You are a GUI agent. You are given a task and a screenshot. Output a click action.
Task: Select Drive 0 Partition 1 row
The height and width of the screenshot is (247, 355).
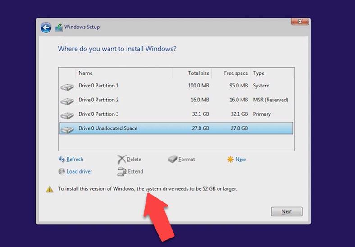pyautogui.click(x=176, y=86)
